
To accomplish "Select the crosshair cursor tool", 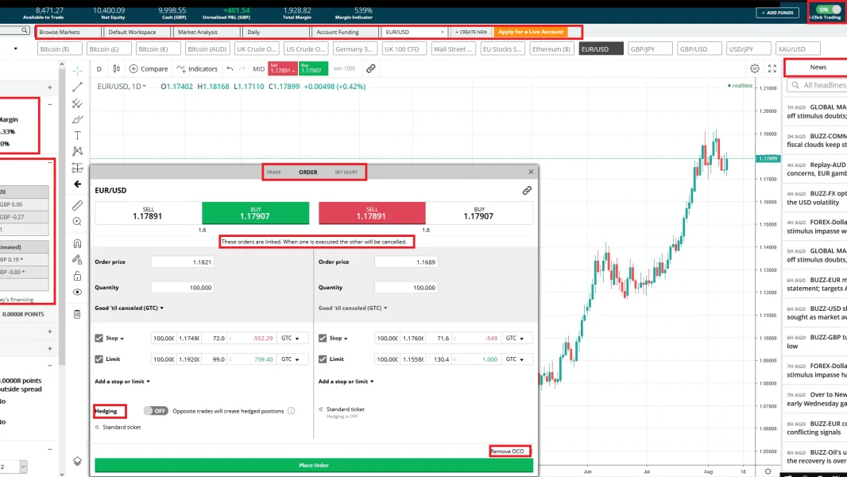I will (x=77, y=71).
